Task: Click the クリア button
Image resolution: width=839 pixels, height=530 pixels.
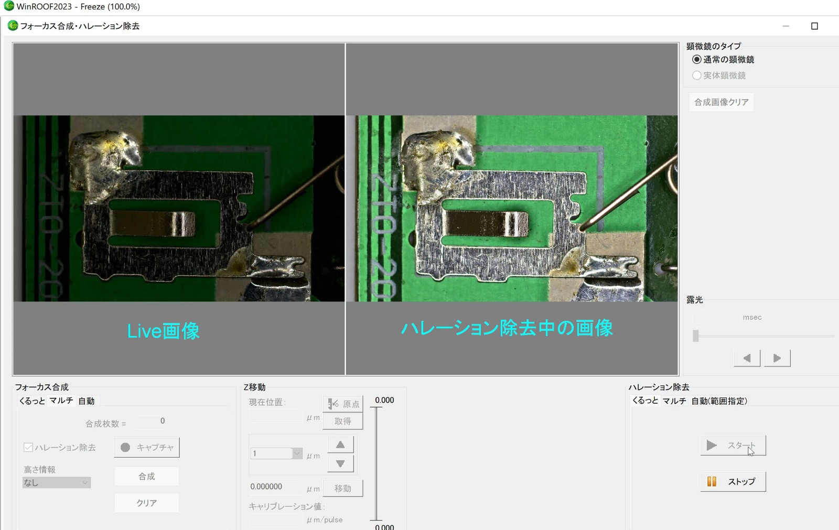Action: click(x=147, y=503)
